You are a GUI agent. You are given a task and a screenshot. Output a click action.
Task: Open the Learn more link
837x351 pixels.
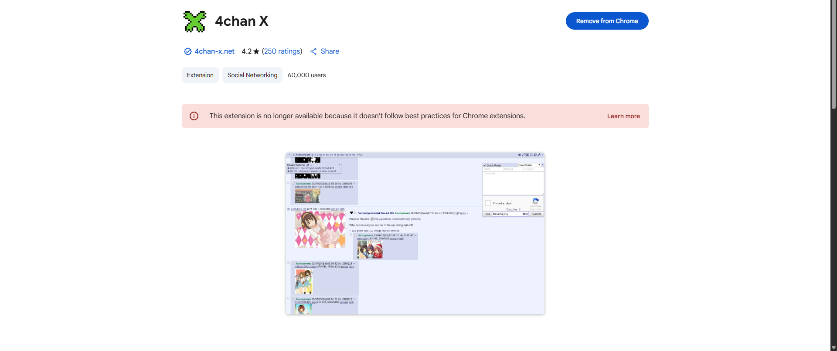coord(623,116)
